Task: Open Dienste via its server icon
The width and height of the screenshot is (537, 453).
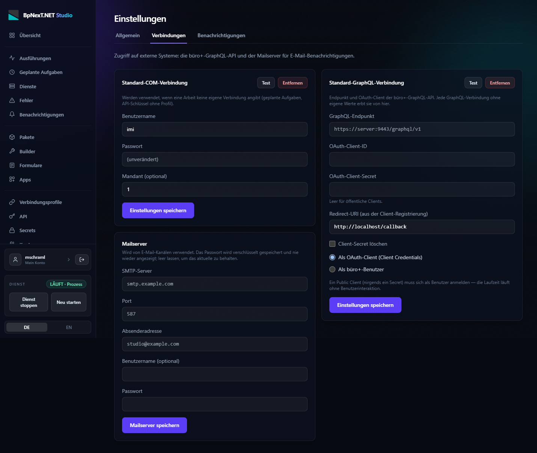Action: pyautogui.click(x=12, y=86)
